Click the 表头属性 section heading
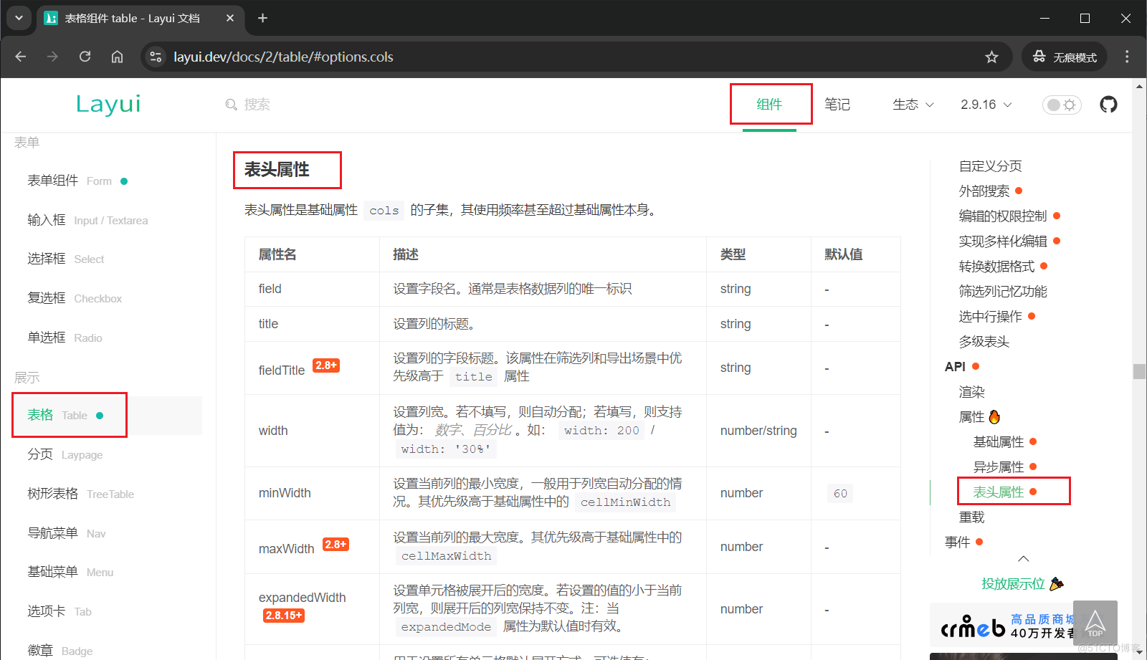The width and height of the screenshot is (1147, 660). click(277, 169)
